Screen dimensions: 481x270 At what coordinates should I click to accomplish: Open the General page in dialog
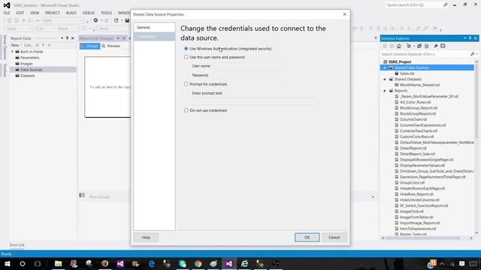coord(154,28)
